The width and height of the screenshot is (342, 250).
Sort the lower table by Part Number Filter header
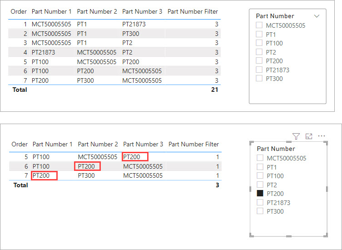pos(193,145)
